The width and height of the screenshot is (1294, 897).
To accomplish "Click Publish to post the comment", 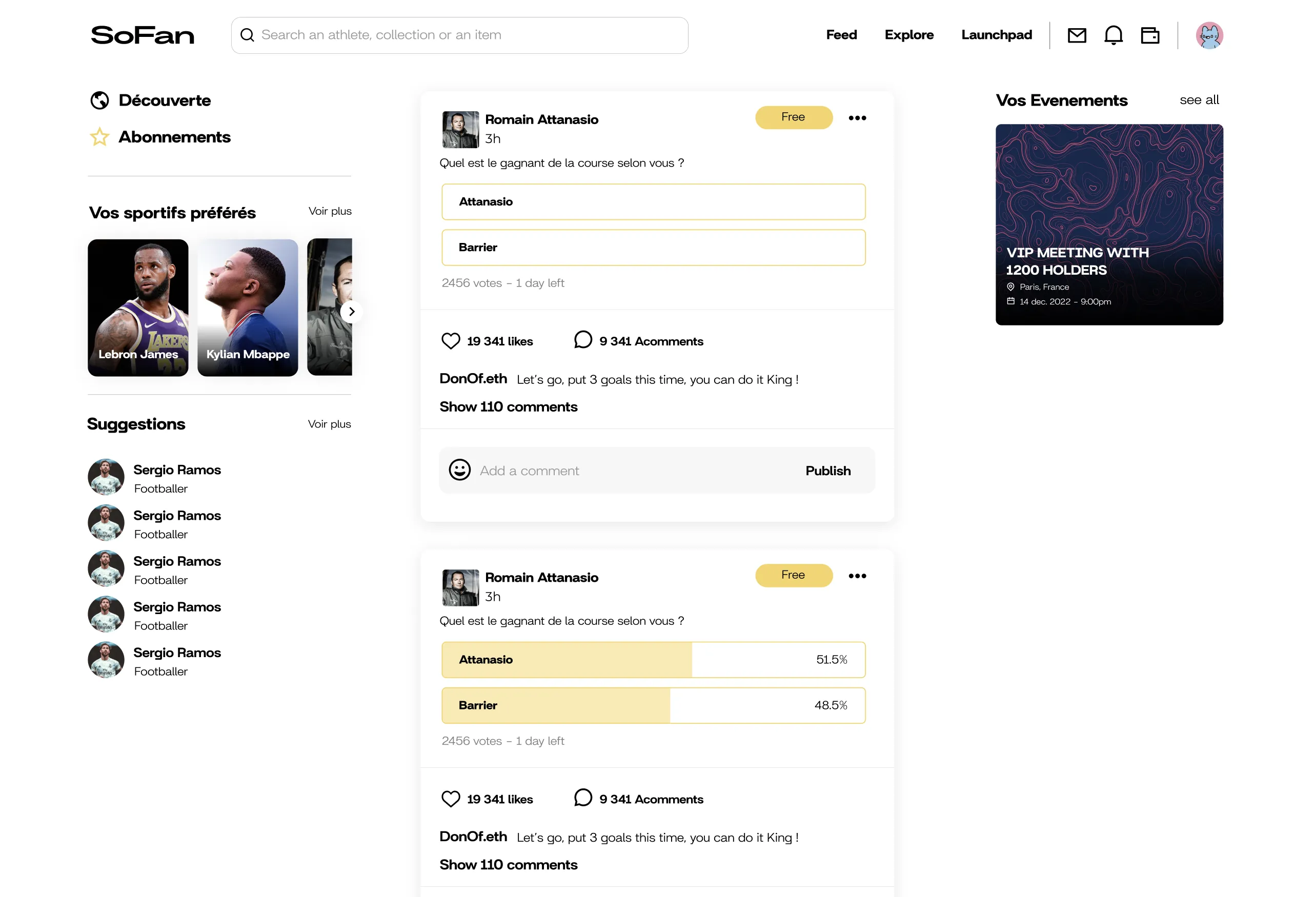I will pos(828,471).
